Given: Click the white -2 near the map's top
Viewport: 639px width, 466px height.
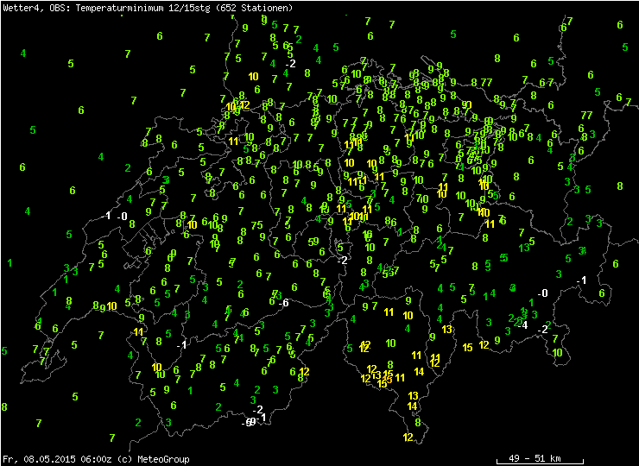Looking at the screenshot, I should coord(290,64).
